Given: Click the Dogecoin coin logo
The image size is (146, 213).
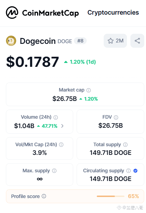Looking at the screenshot, I should click(x=11, y=41).
